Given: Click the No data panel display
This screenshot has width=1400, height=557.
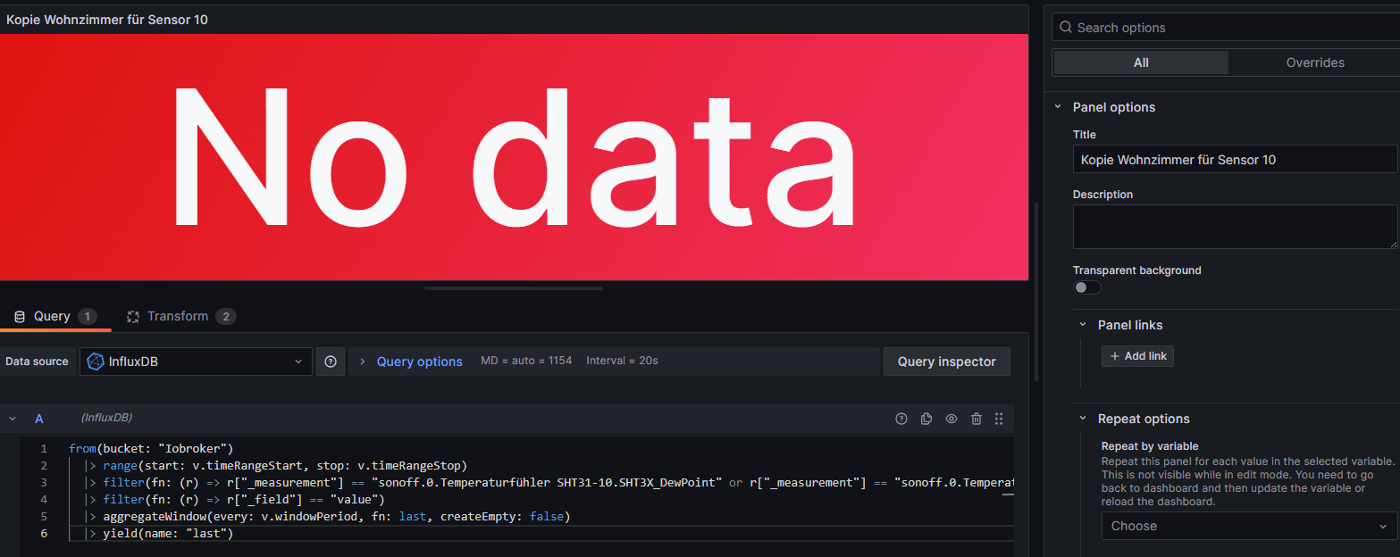Looking at the screenshot, I should [x=514, y=157].
